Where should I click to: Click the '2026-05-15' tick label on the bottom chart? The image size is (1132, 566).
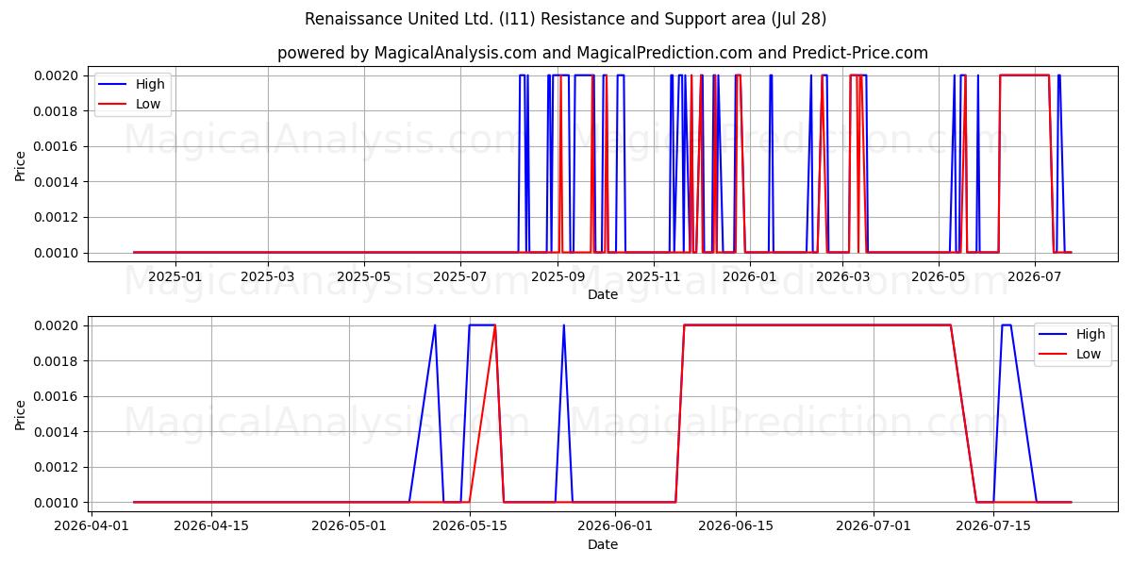471,526
